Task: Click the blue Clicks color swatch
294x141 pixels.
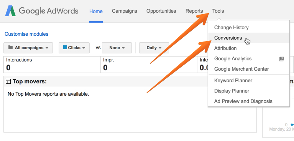Action: point(65,47)
